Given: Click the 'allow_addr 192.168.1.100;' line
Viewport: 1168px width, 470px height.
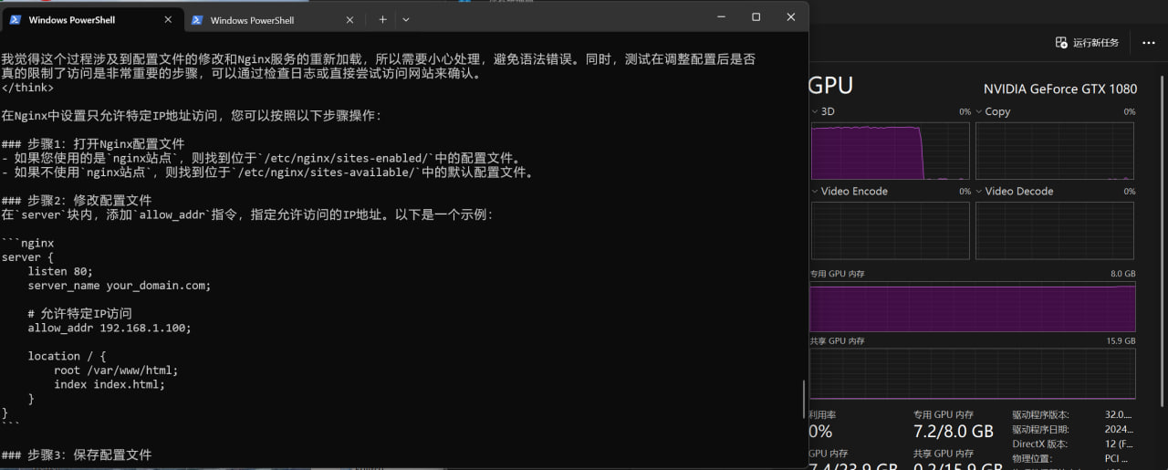Looking at the screenshot, I should [x=109, y=328].
